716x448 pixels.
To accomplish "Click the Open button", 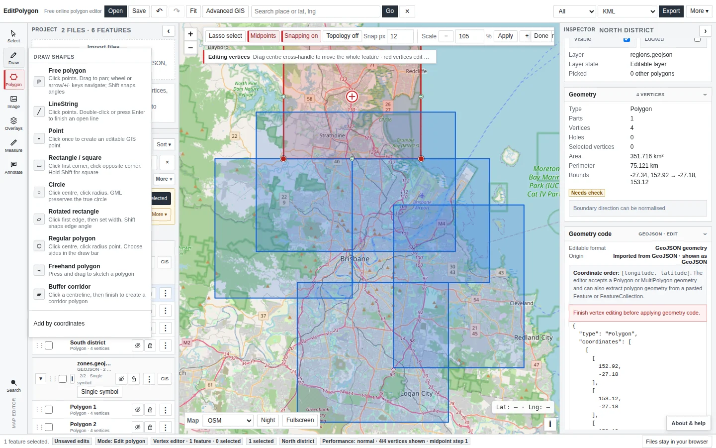I will click(115, 11).
